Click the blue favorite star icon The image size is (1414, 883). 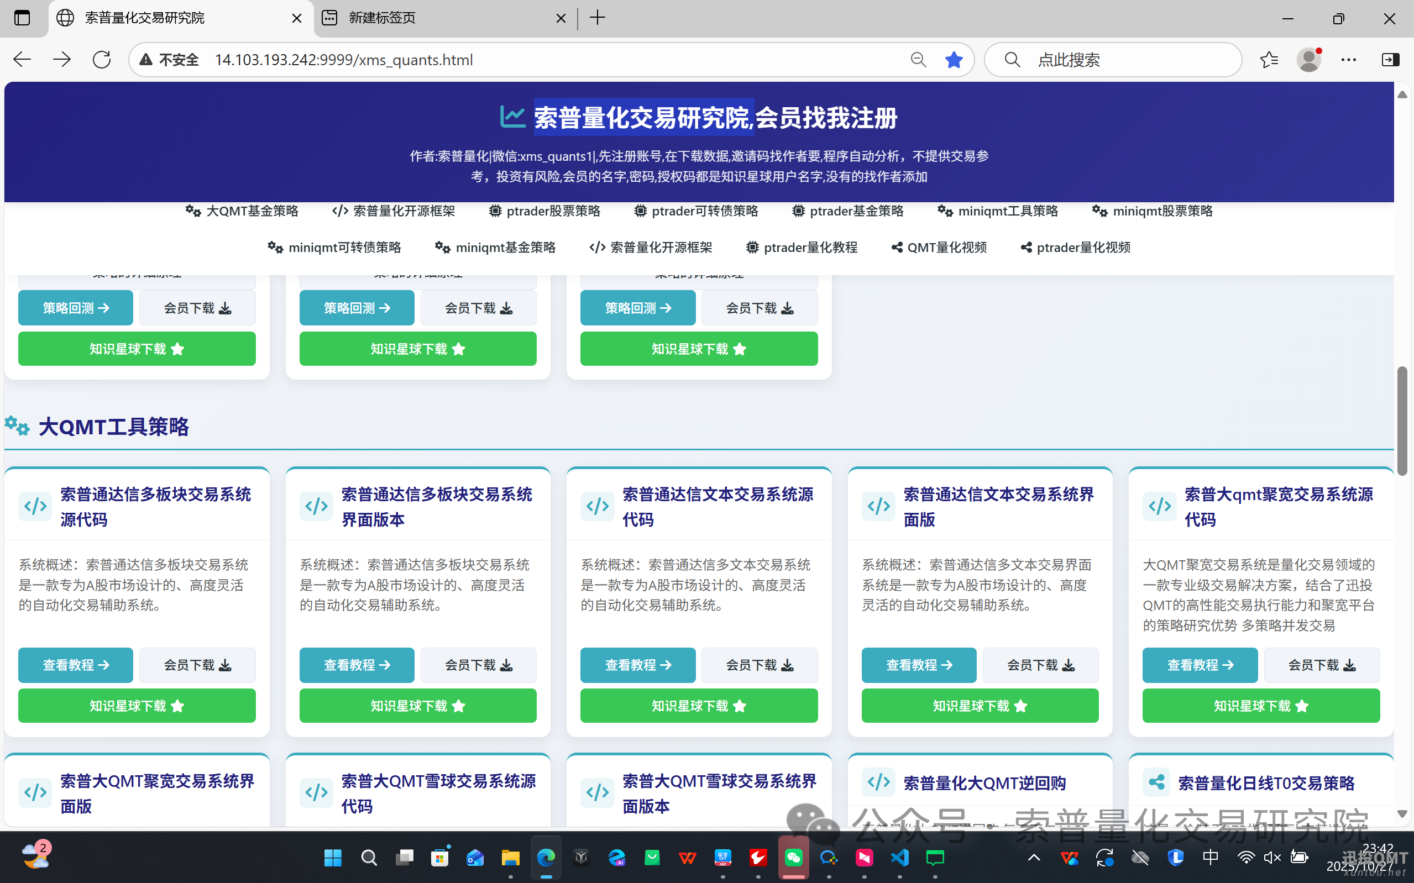pyautogui.click(x=953, y=60)
